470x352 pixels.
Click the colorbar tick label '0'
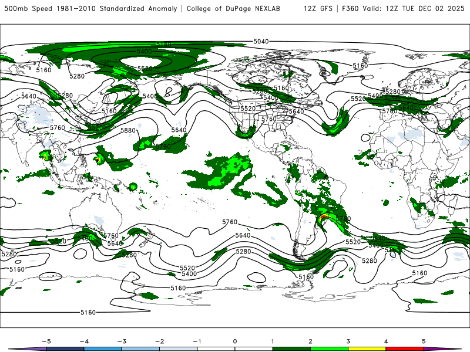point(235,341)
